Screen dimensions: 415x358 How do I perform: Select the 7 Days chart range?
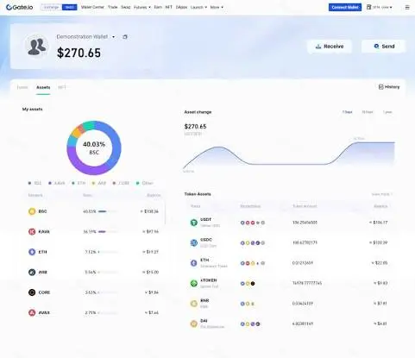point(348,112)
